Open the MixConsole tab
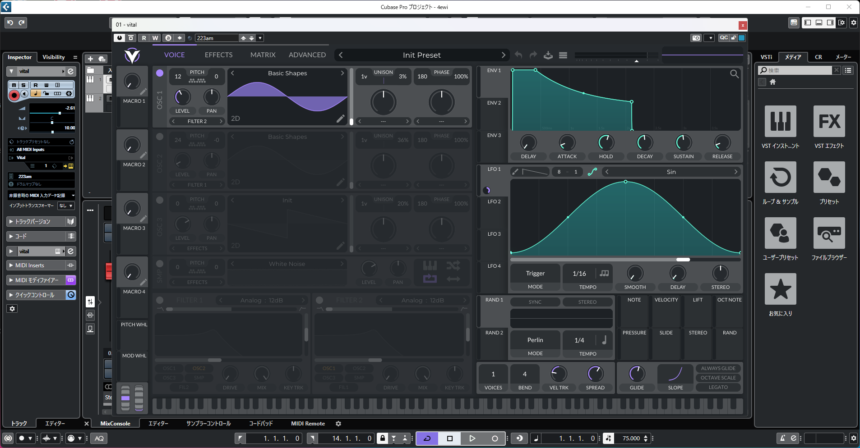Screen dimensions: 860x448 [x=115, y=424]
